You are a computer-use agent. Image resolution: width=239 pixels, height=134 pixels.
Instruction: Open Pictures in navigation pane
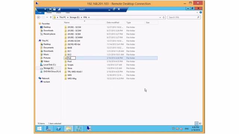[x=47, y=58]
